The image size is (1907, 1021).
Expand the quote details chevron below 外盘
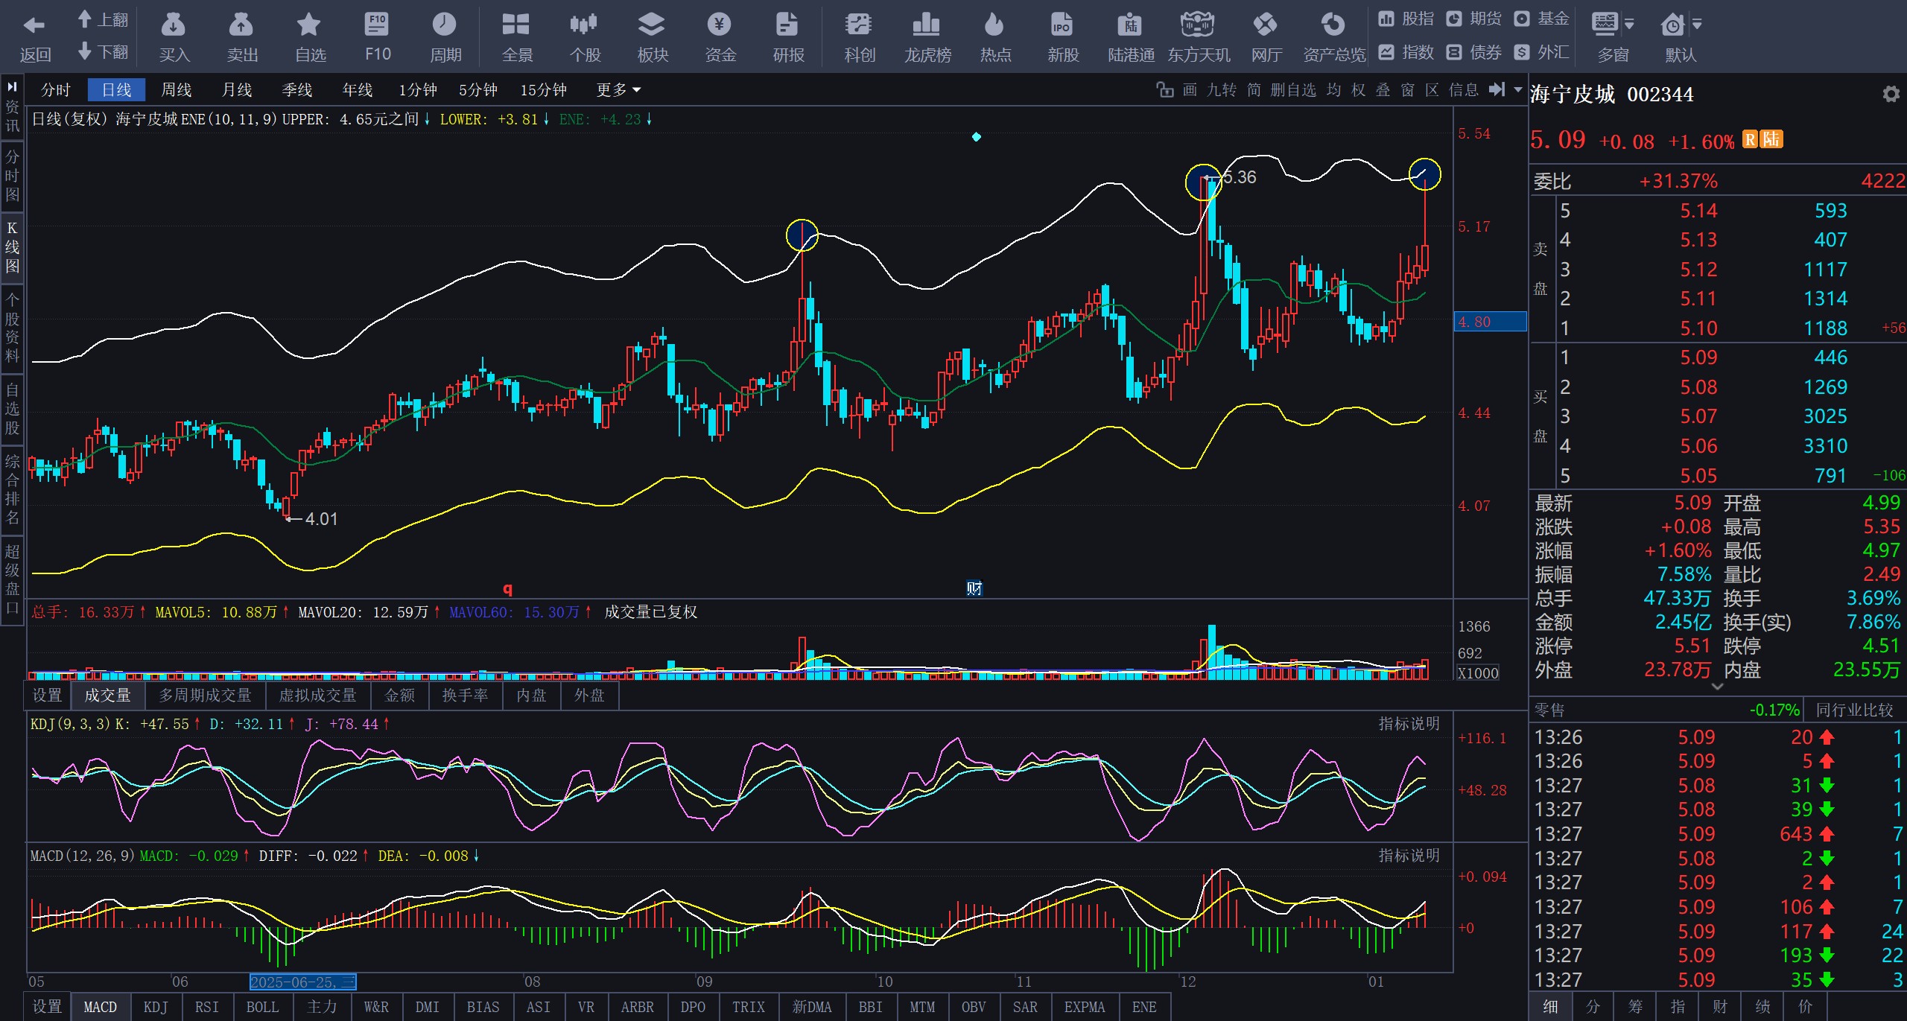[x=1717, y=687]
